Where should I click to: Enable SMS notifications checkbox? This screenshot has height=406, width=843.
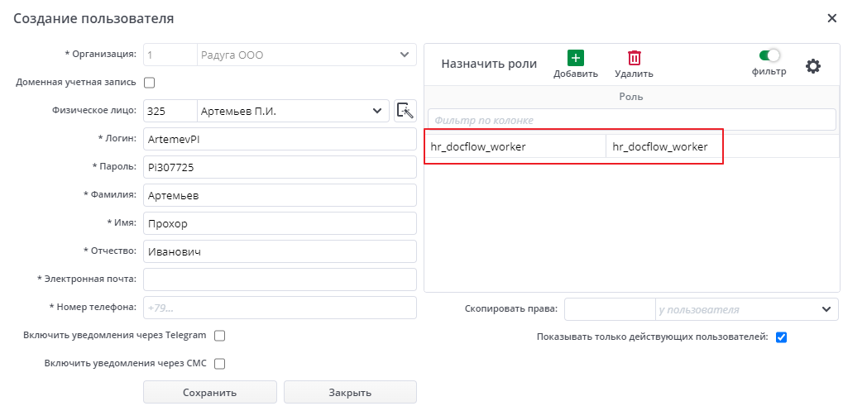219,363
